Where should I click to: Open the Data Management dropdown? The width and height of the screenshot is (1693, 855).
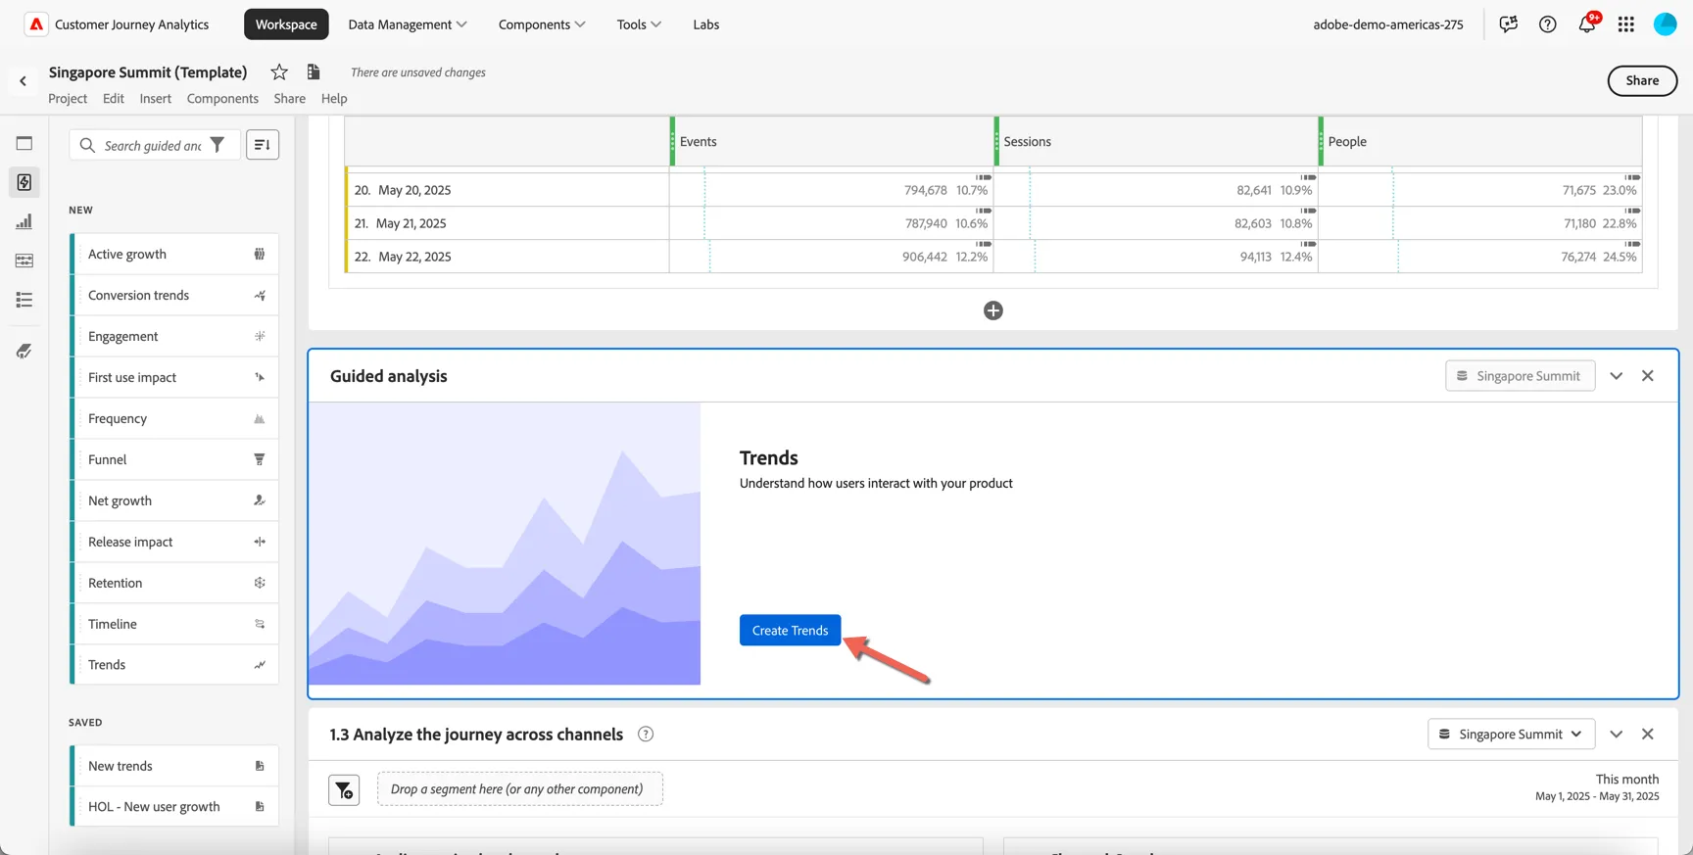tap(408, 24)
